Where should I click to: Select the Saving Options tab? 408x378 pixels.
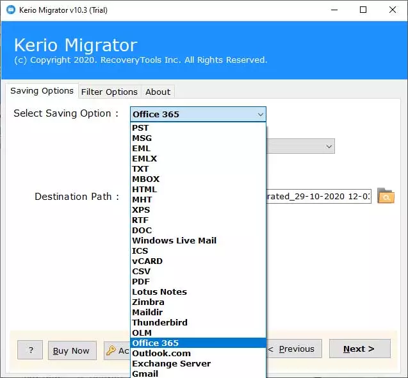42,91
